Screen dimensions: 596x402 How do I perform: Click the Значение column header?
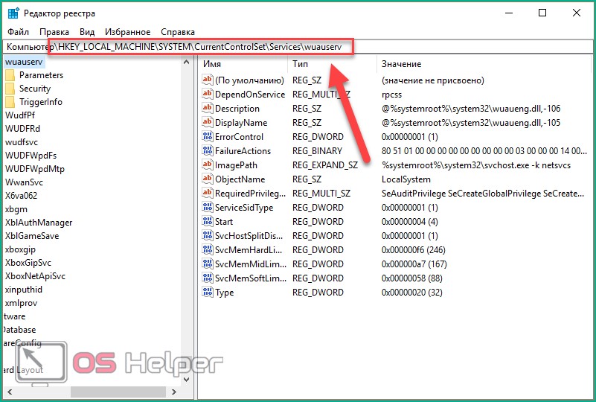pos(401,65)
